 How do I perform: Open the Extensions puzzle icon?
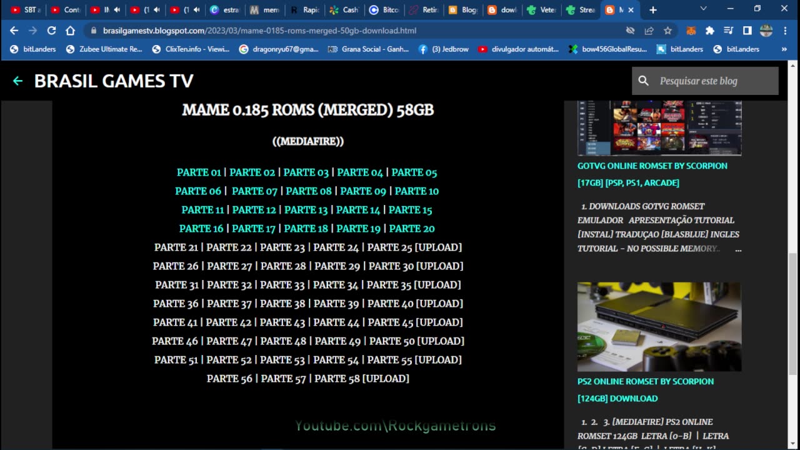click(x=709, y=31)
